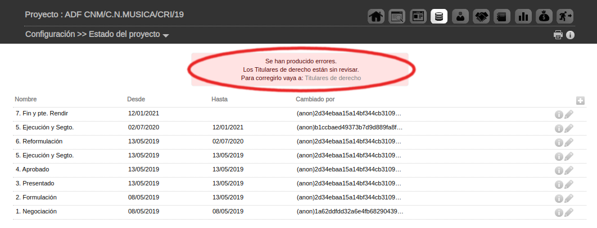Click the Se han producido errores message
This screenshot has height=228, width=597.
301,61
